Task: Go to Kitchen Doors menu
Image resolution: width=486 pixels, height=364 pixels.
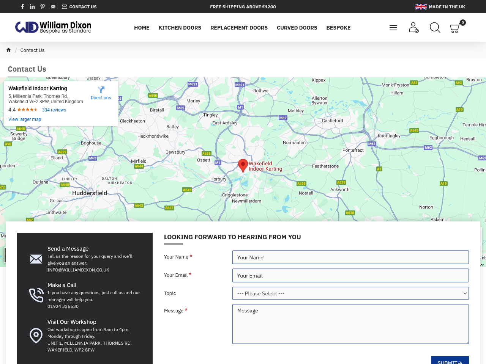Action: click(x=180, y=28)
